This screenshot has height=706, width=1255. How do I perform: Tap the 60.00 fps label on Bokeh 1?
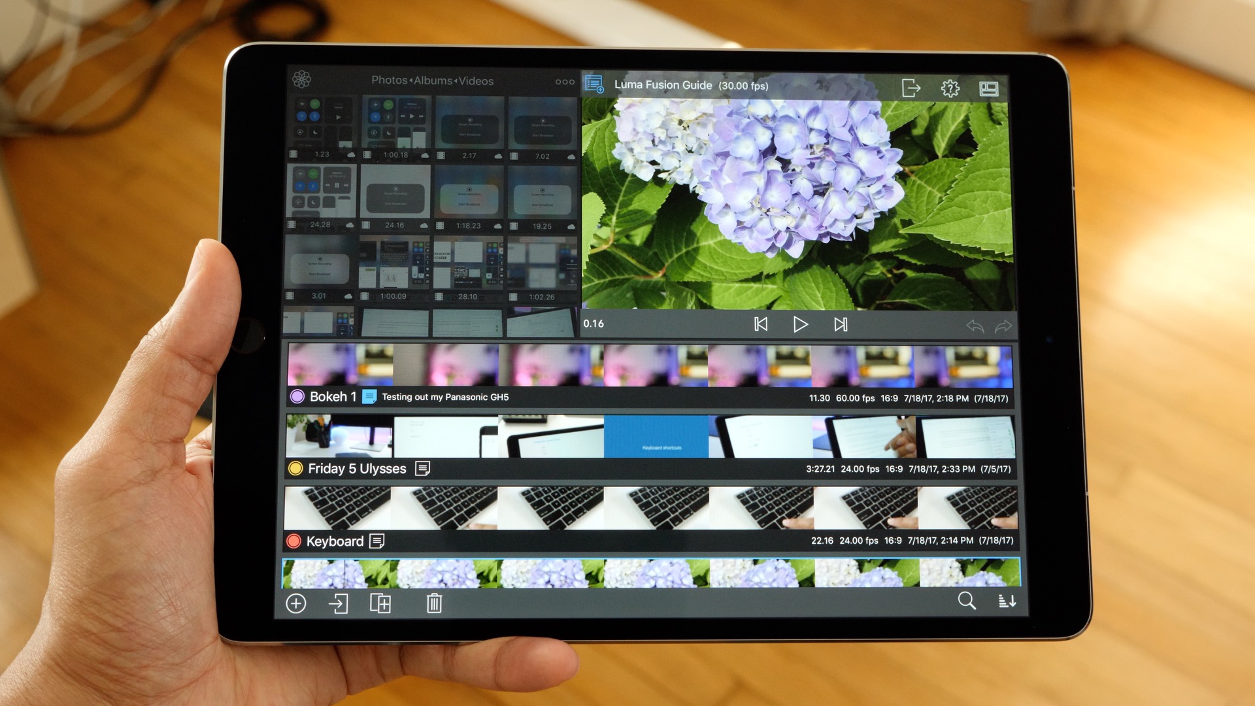855,398
